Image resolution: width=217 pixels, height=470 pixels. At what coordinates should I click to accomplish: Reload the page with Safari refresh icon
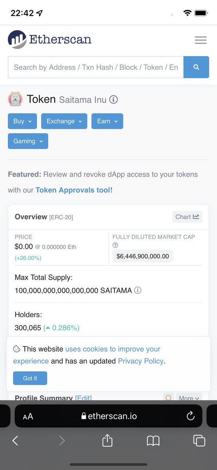click(191, 416)
